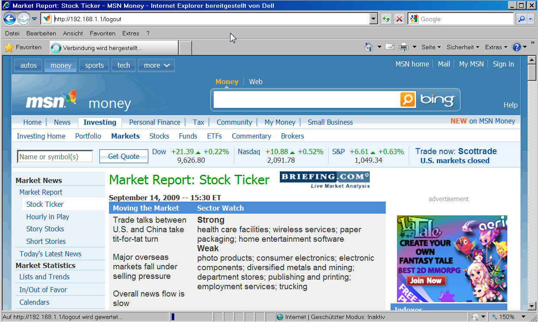Click the Markets sub-navigation link
Screen dimensions: 538x322
coord(125,136)
